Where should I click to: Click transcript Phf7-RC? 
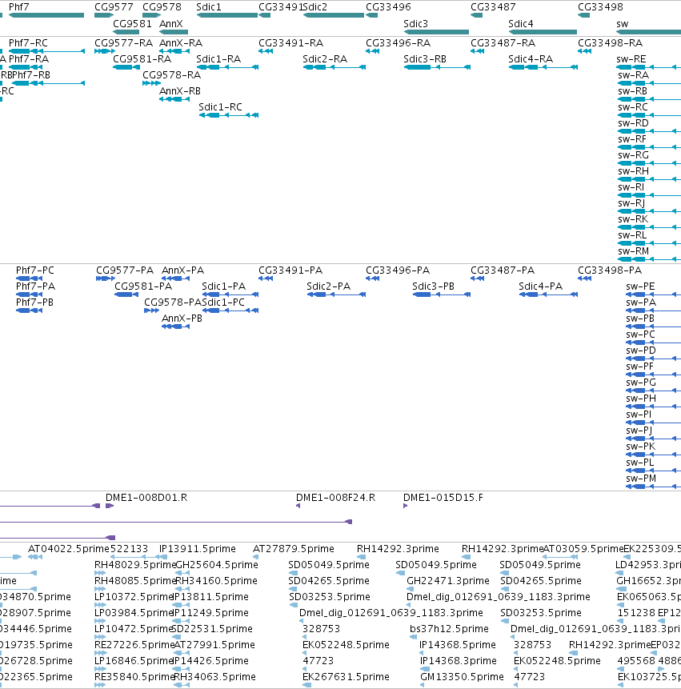click(x=46, y=51)
